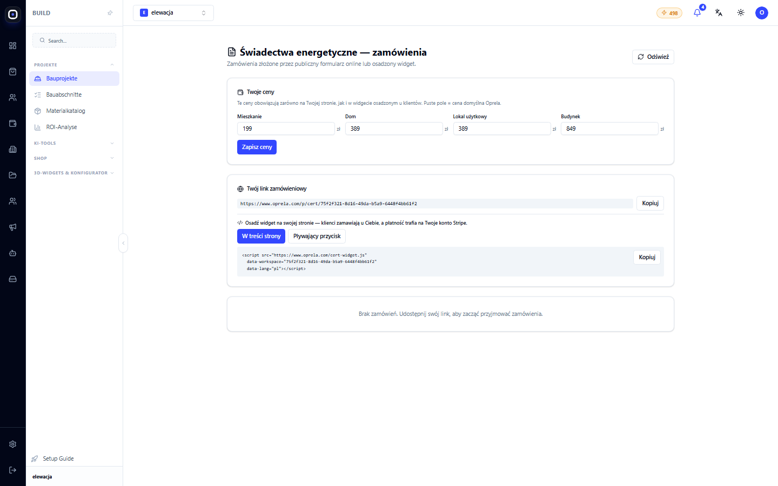The height and width of the screenshot is (486, 778).
Task: Open the elewacja workspace dropdown
Action: (x=173, y=13)
